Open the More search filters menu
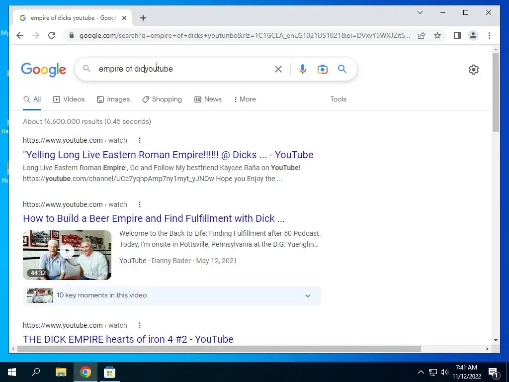 tap(245, 99)
